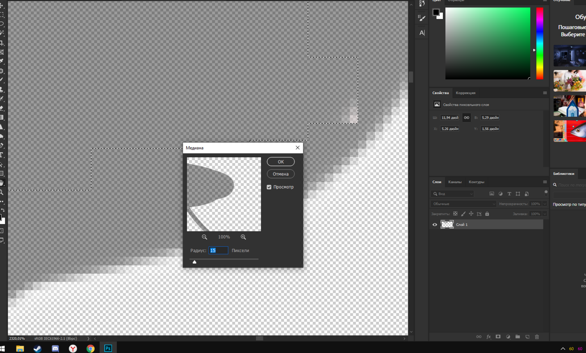Show hidden system tray icons

pos(563,349)
